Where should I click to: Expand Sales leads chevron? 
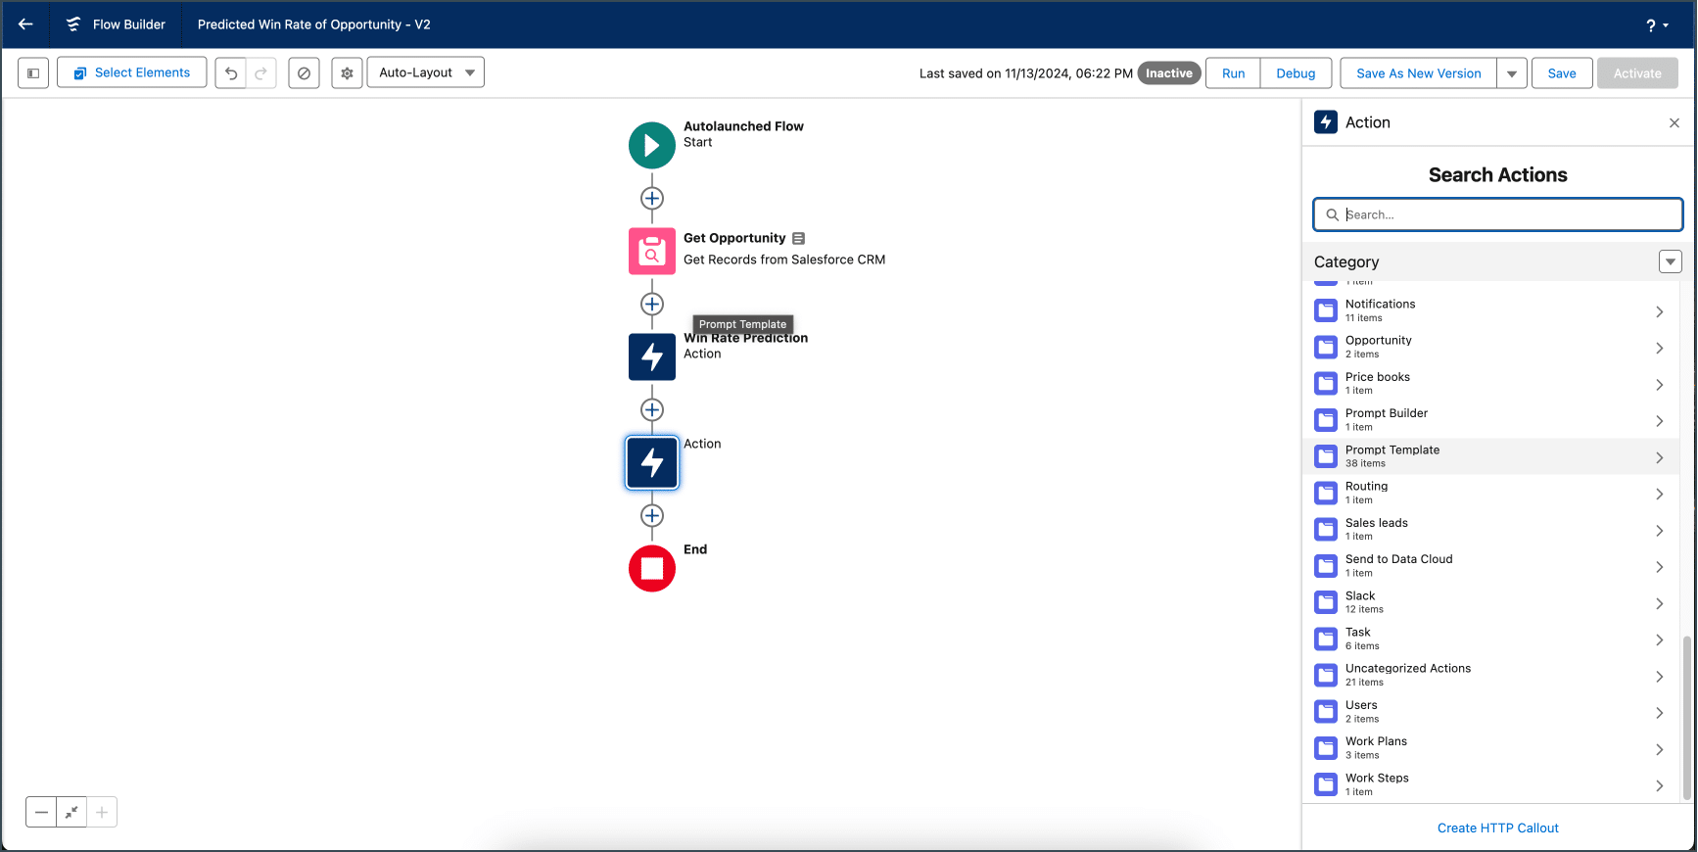(1659, 531)
